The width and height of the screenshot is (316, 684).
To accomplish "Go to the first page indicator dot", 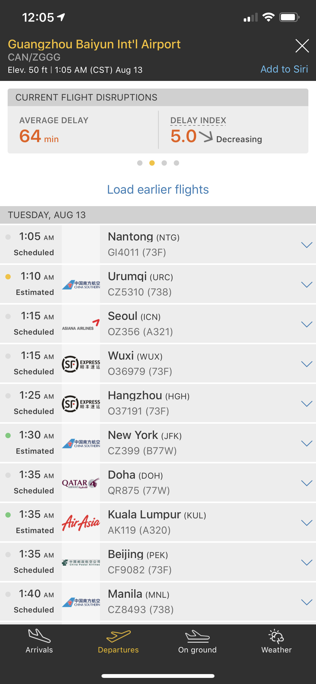I will coord(140,163).
